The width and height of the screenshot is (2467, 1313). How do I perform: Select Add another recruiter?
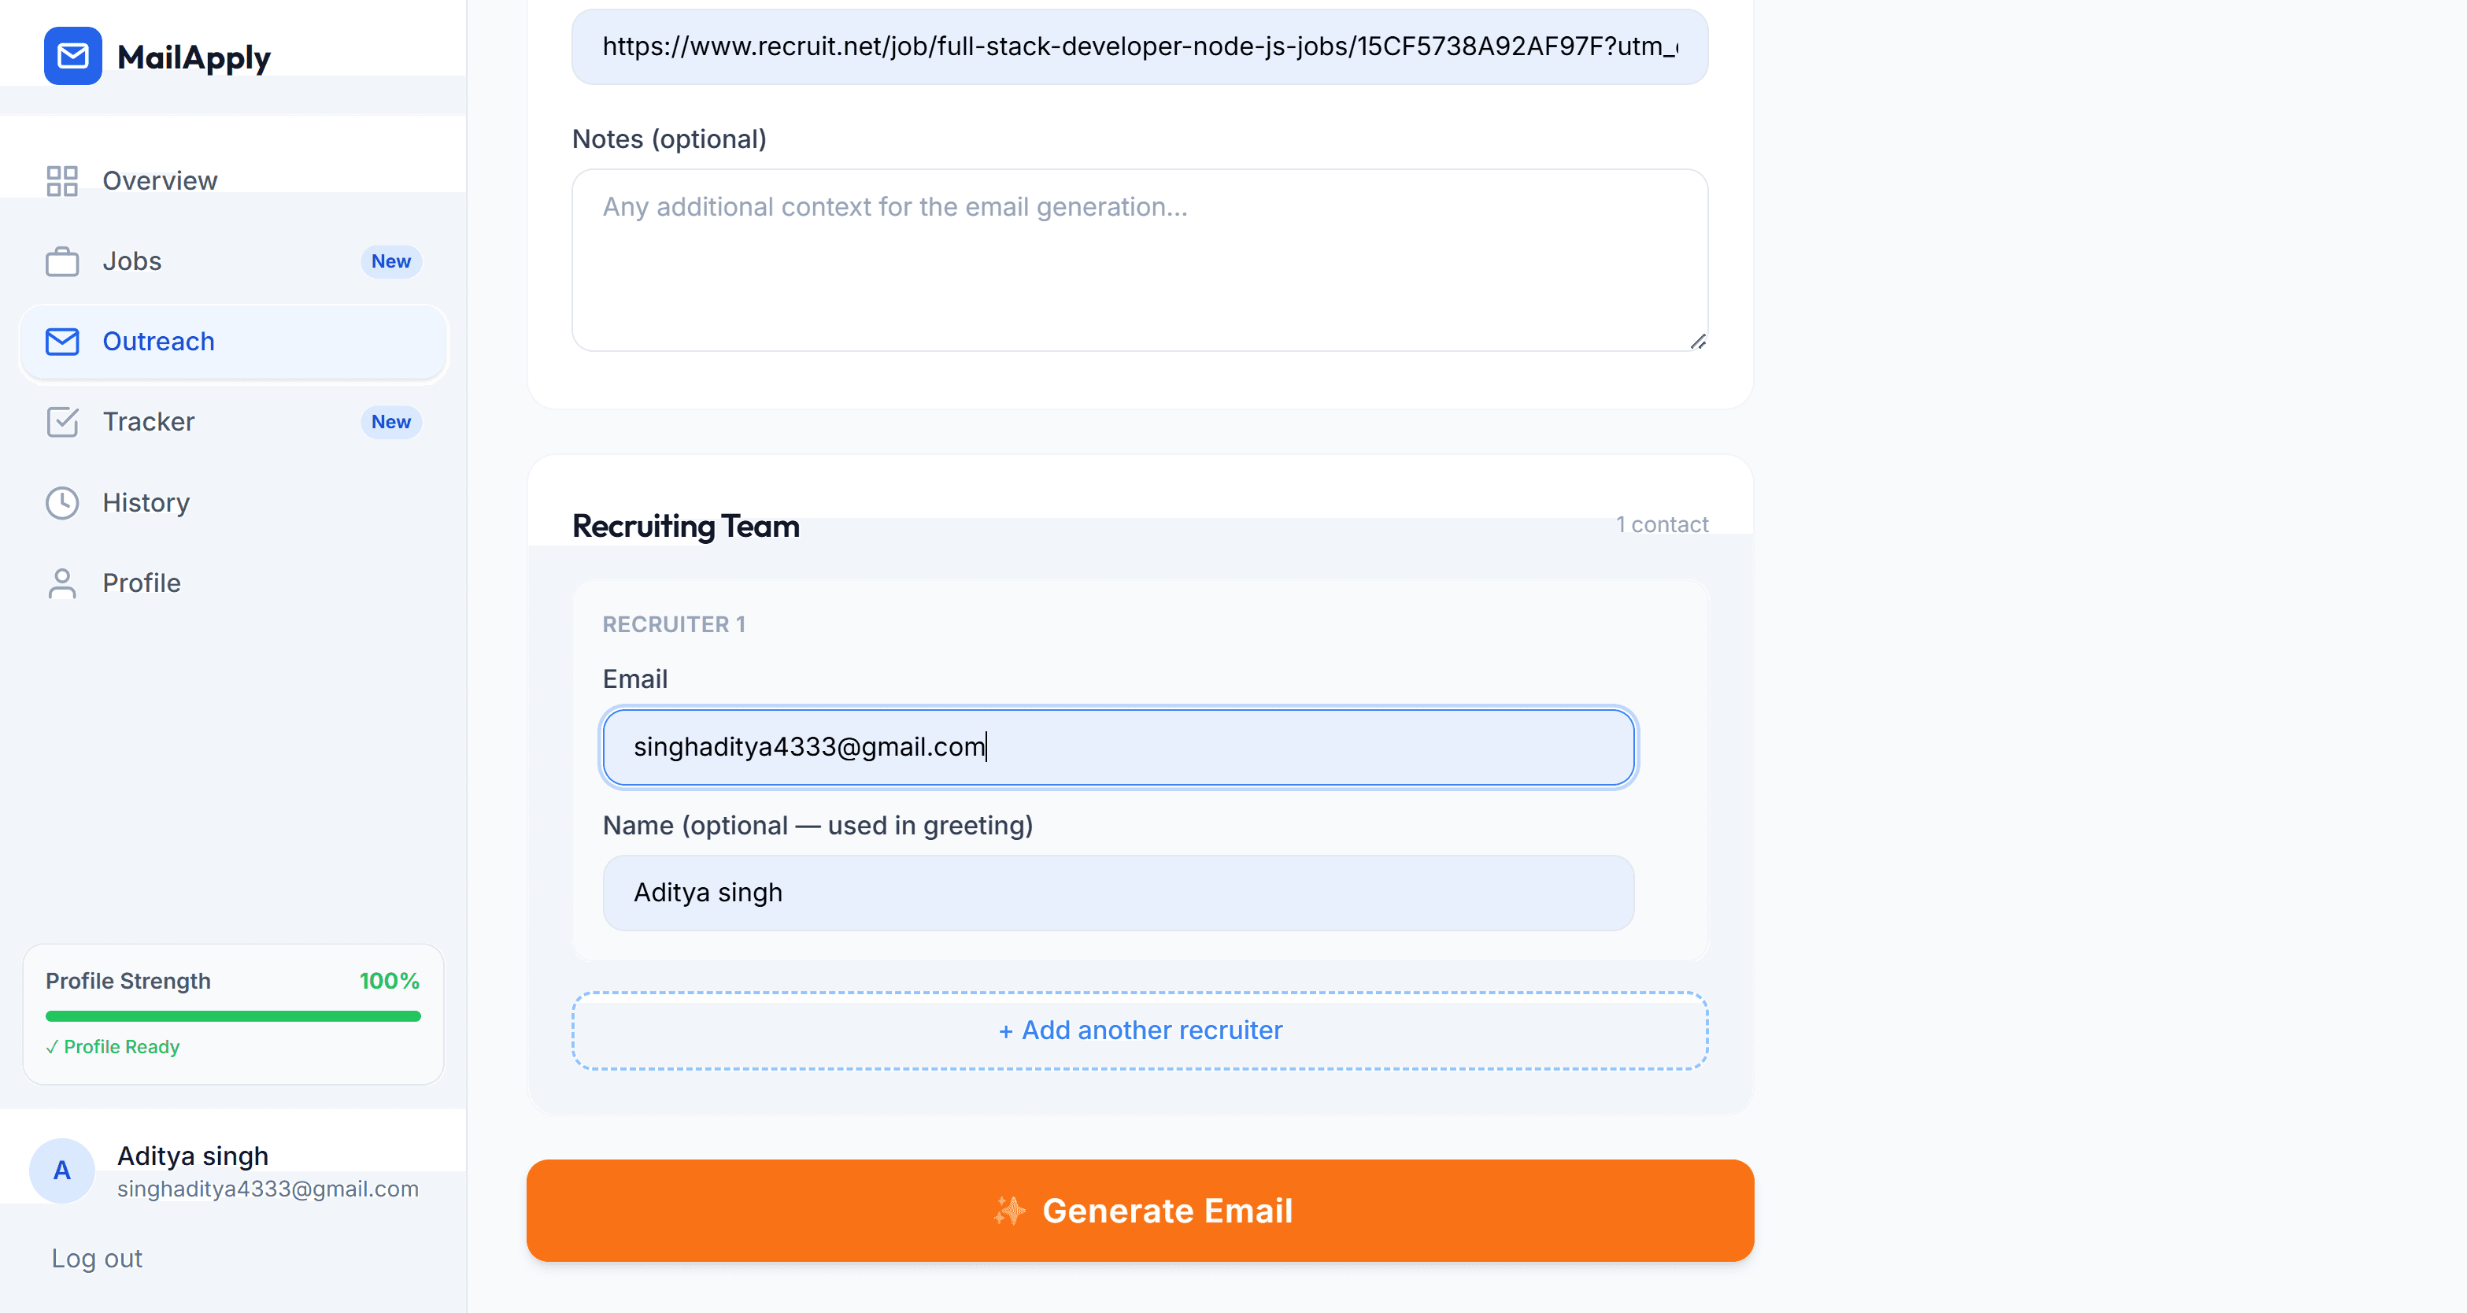coord(1140,1030)
